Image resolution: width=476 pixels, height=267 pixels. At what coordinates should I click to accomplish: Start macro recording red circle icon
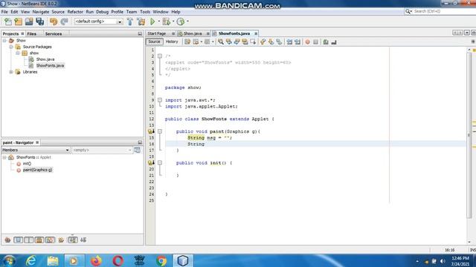307,42
